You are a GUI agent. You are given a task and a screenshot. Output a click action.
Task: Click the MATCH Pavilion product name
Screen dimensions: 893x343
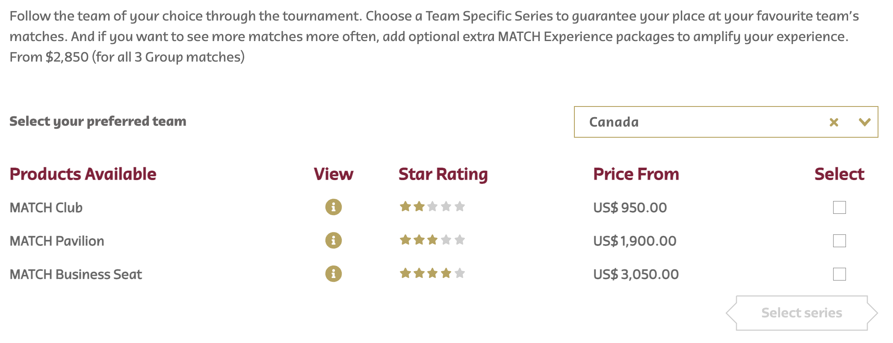pos(57,241)
